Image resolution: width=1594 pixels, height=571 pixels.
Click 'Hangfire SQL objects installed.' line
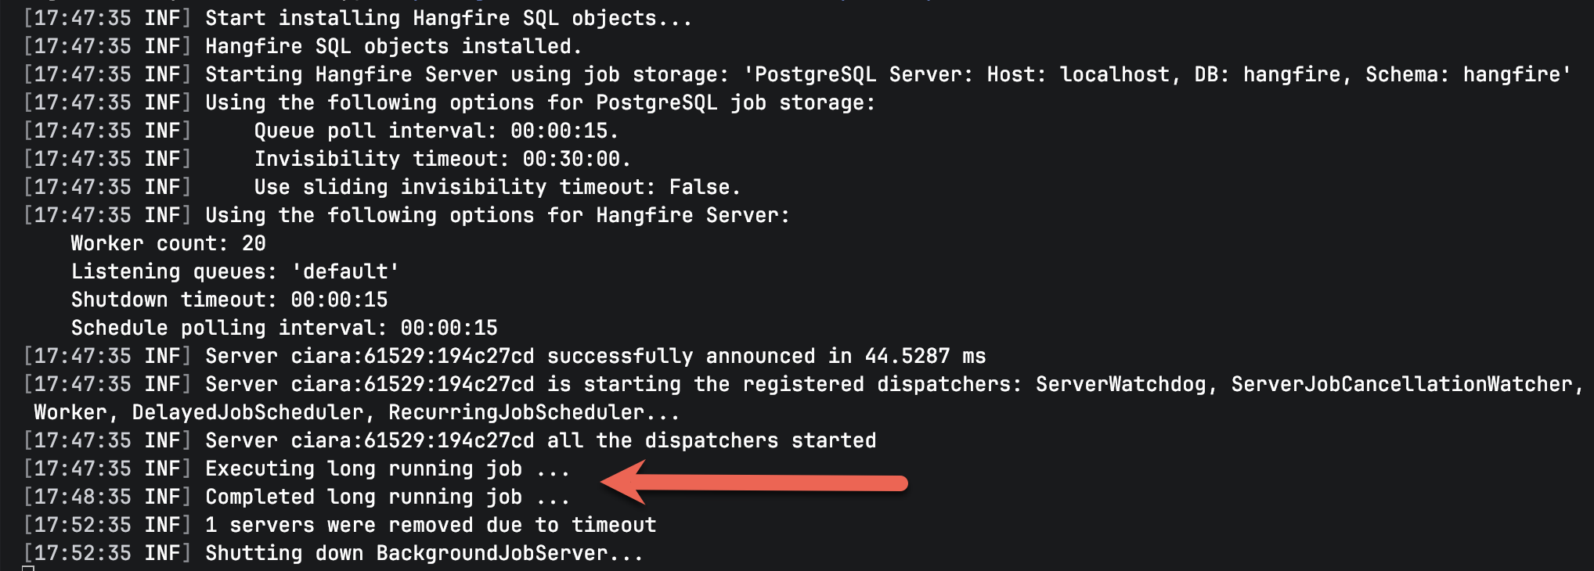pyautogui.click(x=394, y=46)
